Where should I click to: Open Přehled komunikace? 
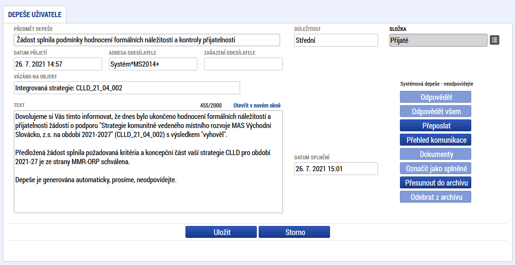tap(436, 140)
